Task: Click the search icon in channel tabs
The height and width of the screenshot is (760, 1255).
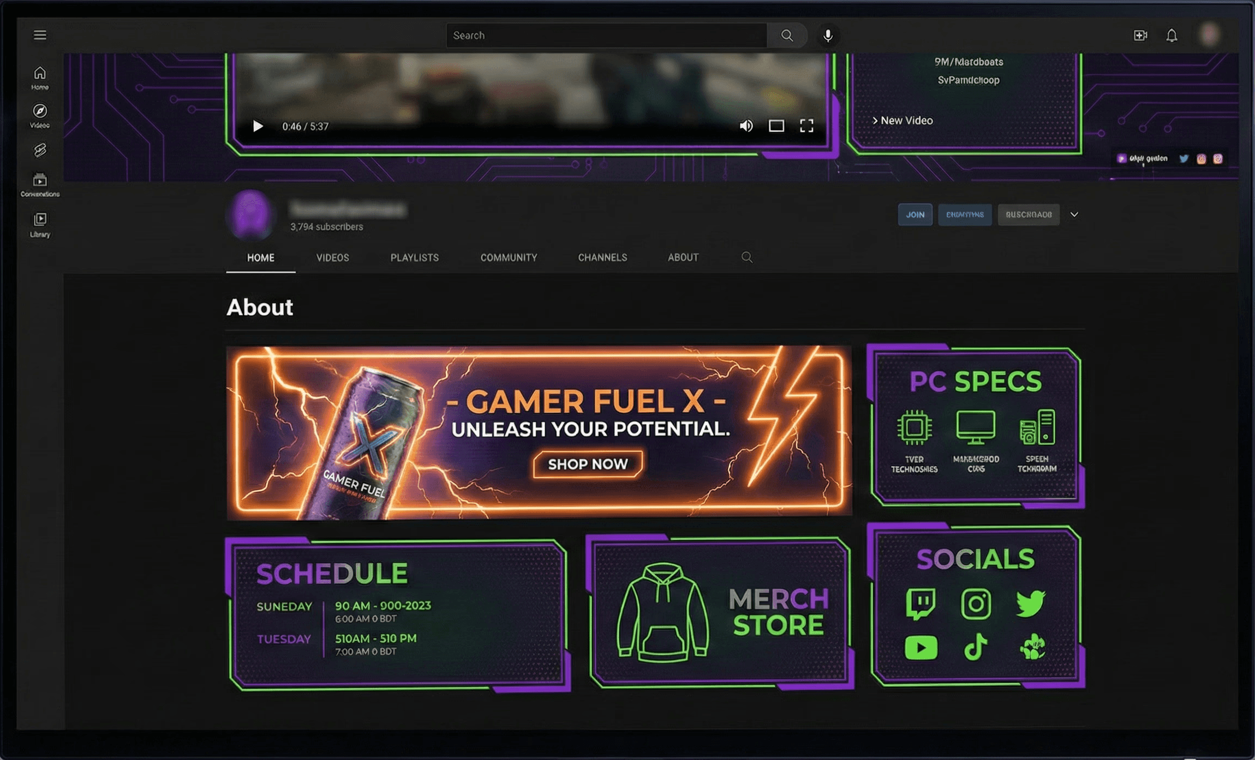Action: [x=747, y=257]
